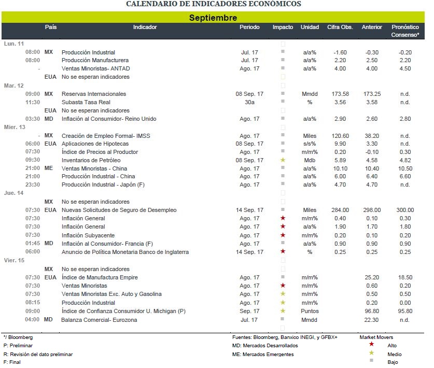Click the gray Bajo square in legend
The height and width of the screenshot is (368, 434).
point(371,360)
